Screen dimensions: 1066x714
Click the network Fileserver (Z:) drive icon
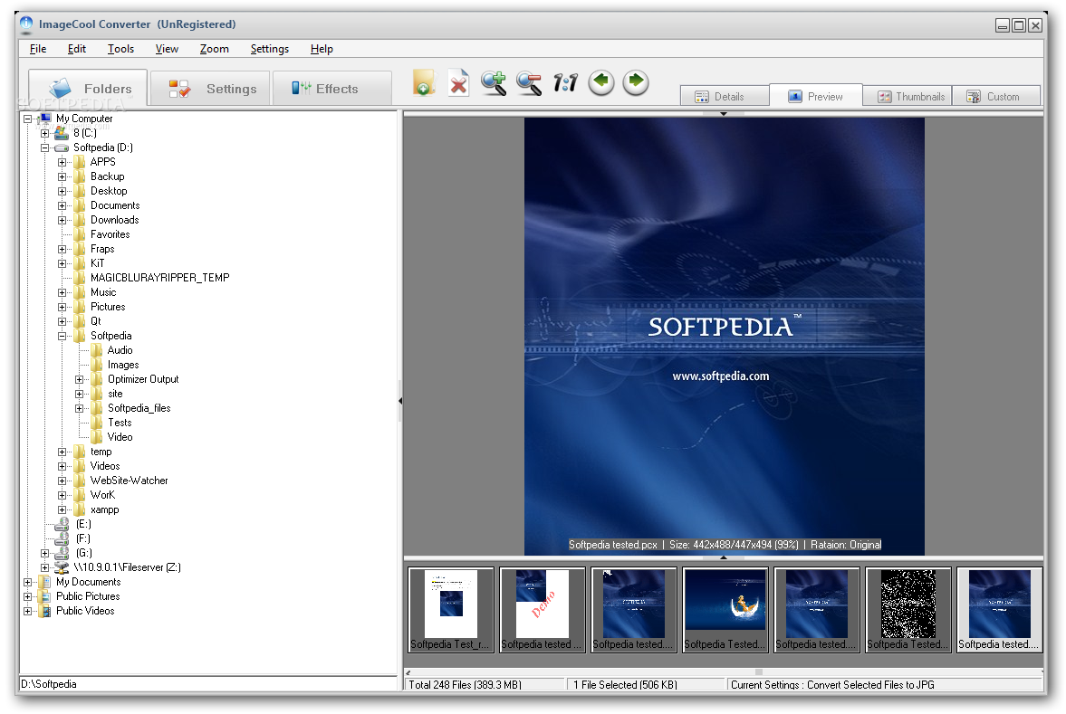coord(62,567)
